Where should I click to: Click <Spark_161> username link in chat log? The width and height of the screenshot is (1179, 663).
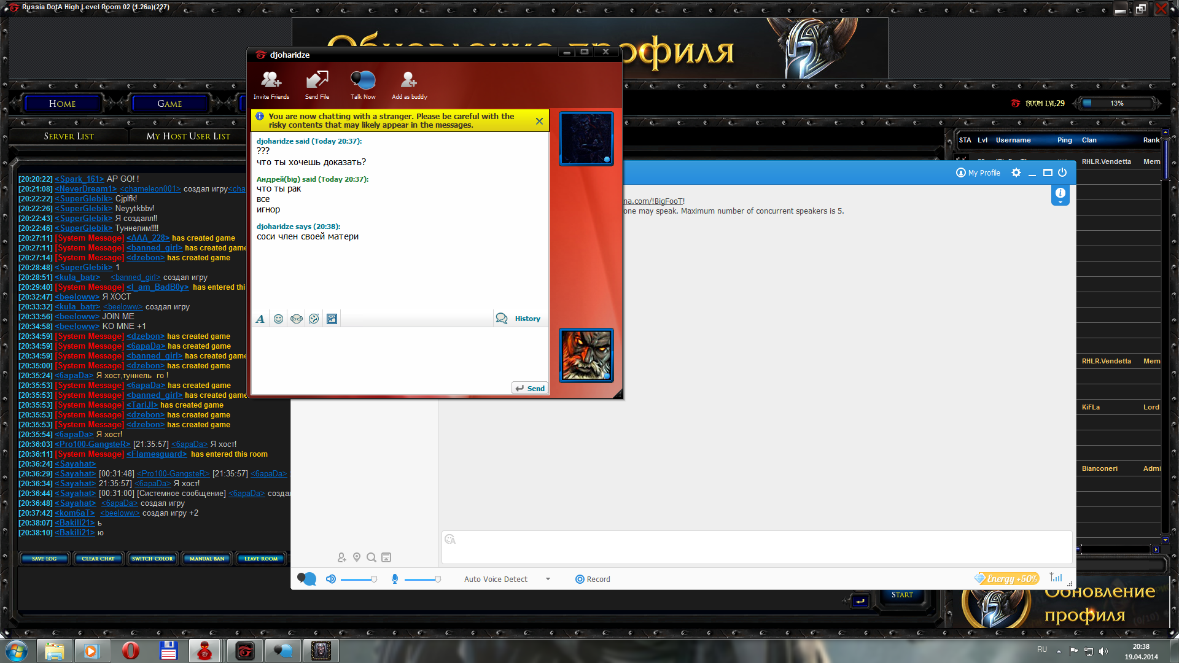[79, 179]
